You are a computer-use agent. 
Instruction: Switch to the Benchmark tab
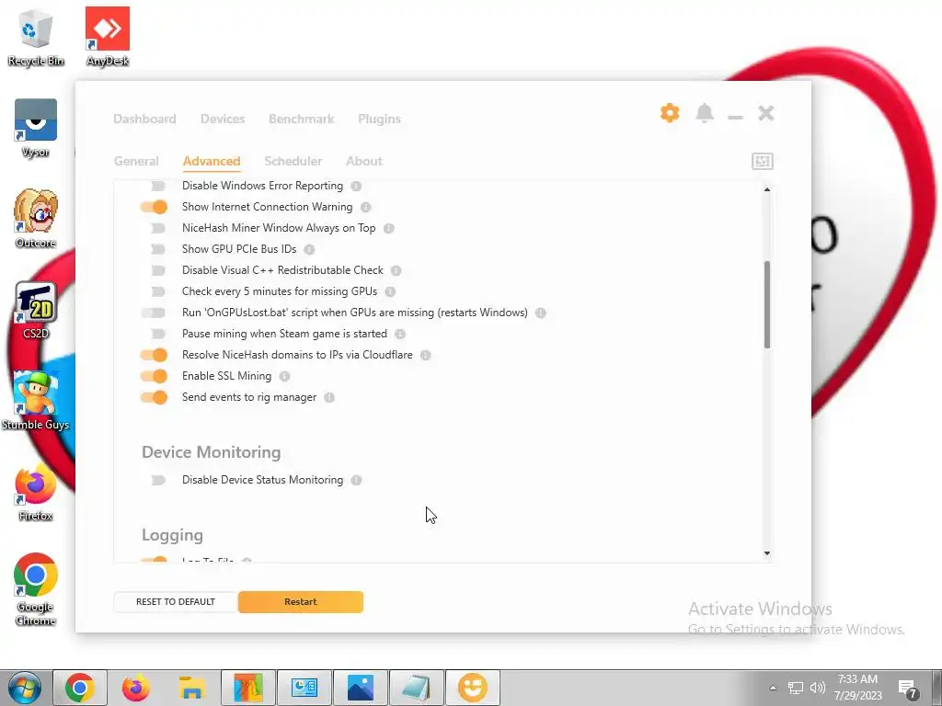302,119
